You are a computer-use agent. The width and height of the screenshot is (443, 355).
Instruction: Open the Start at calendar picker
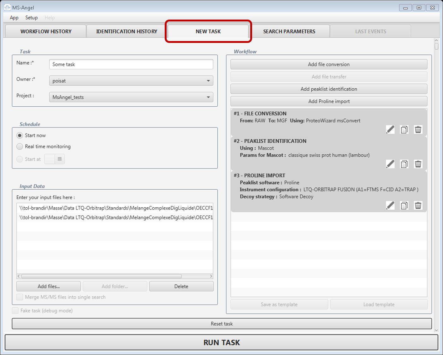coord(60,159)
